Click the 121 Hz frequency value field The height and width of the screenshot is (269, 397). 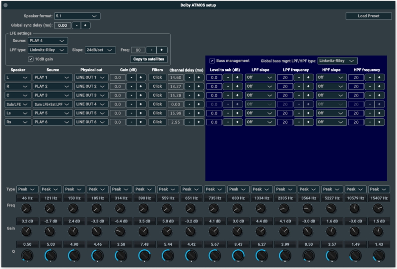click(51, 198)
